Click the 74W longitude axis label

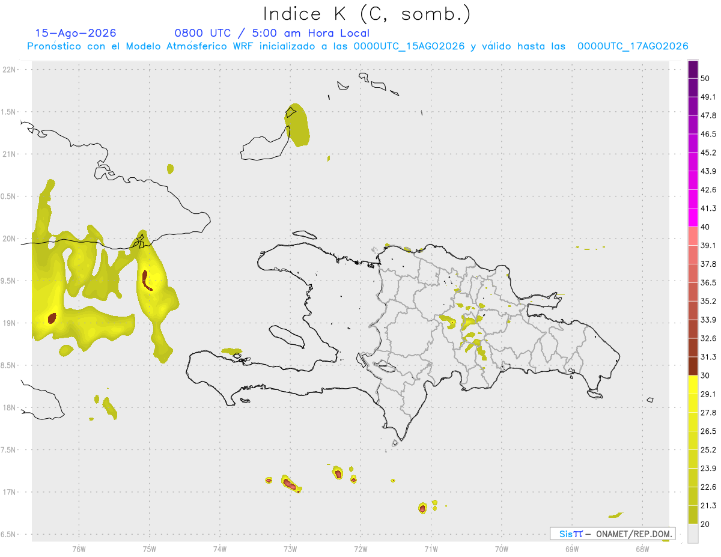coord(219,549)
